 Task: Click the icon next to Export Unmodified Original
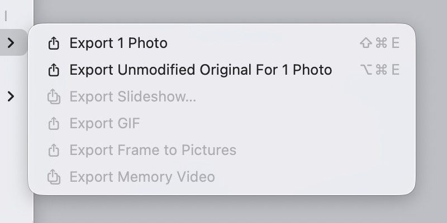coord(54,70)
